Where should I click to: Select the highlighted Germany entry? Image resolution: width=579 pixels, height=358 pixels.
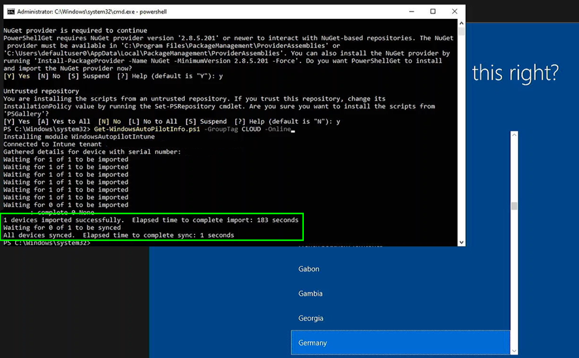click(x=313, y=343)
